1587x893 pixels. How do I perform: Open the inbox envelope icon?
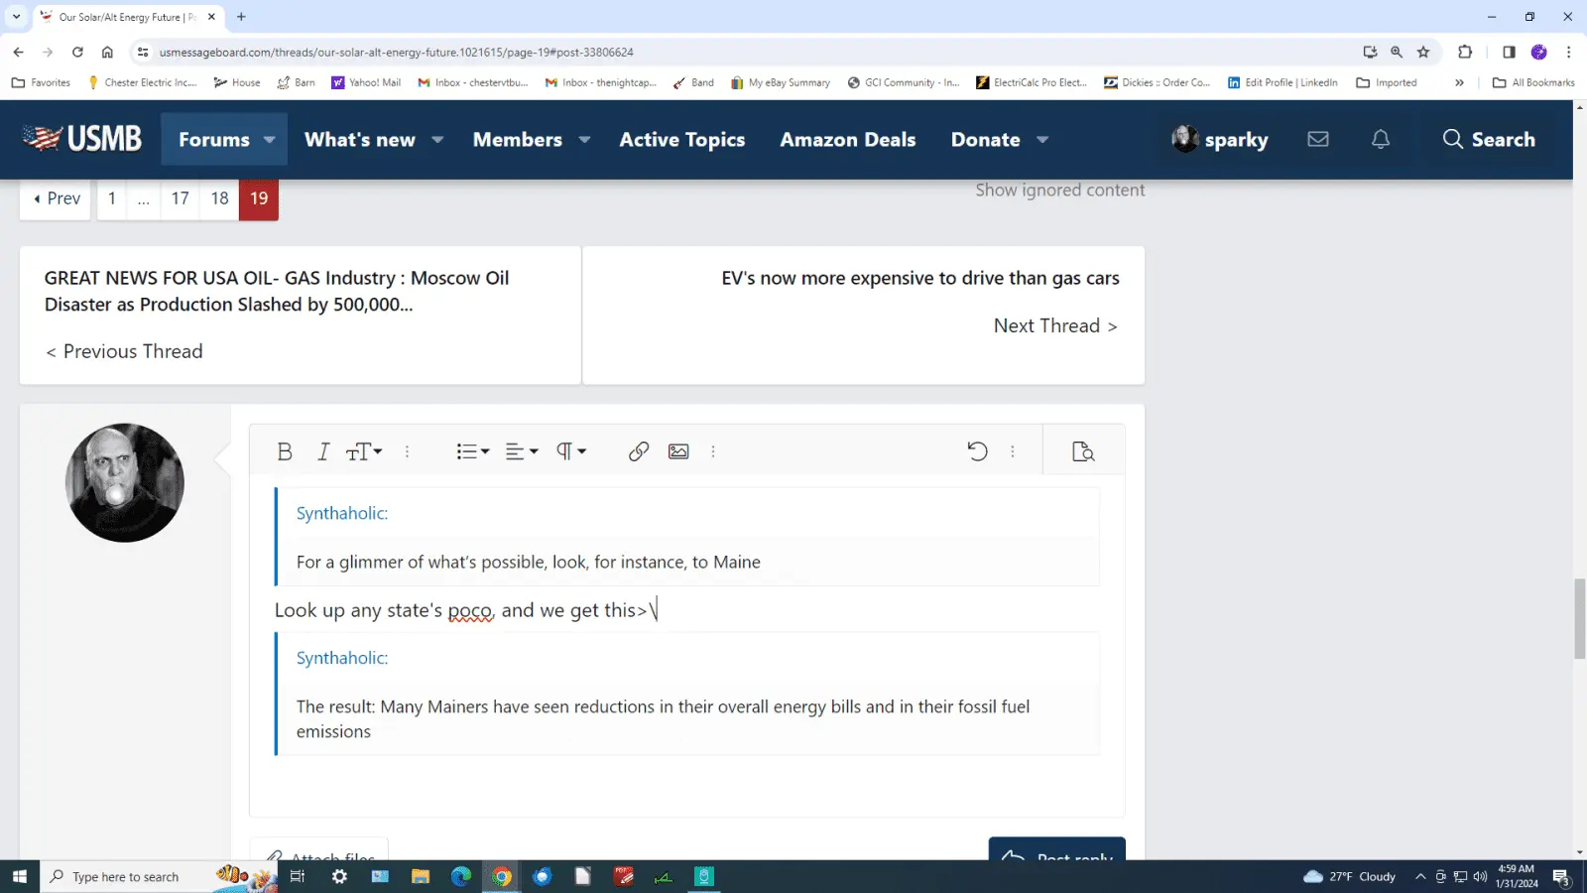coord(1317,139)
